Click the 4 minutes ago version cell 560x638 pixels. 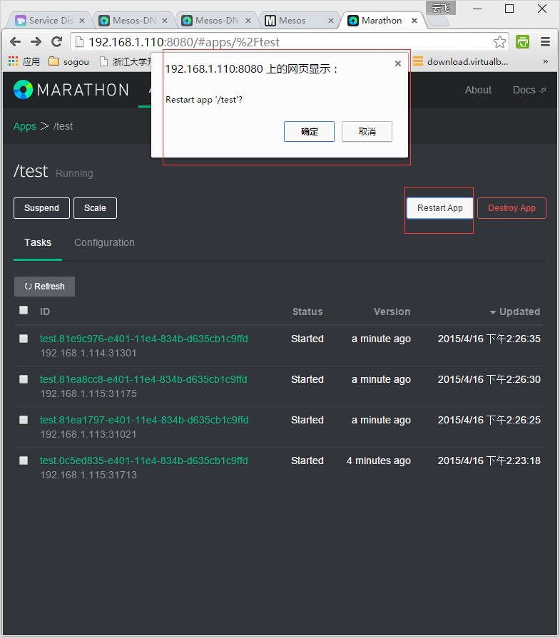pyautogui.click(x=379, y=461)
